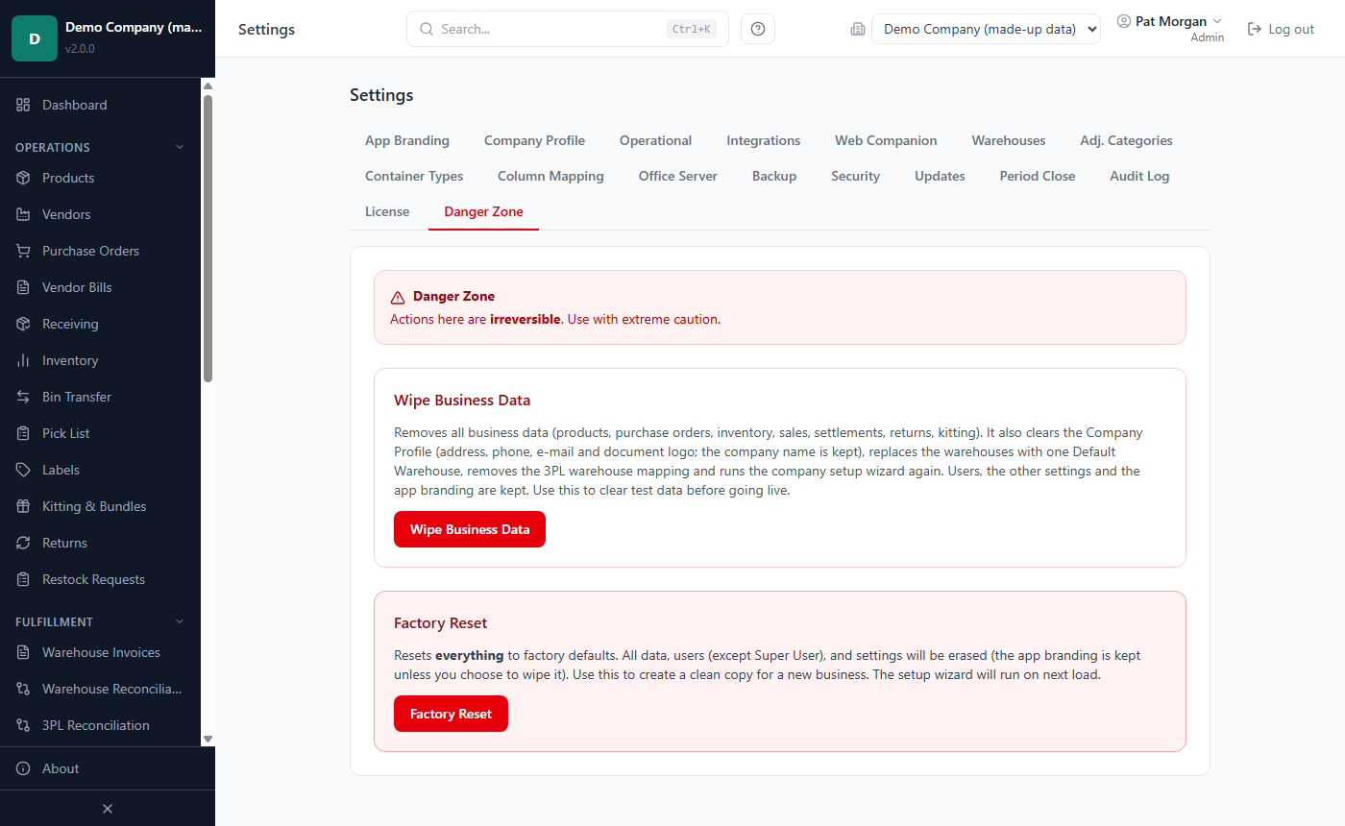
Task: Click the Pick List clipboard icon
Action: pyautogui.click(x=23, y=433)
